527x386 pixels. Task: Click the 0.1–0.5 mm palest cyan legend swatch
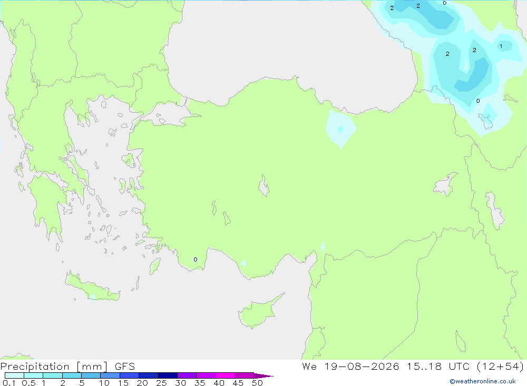tap(14, 375)
